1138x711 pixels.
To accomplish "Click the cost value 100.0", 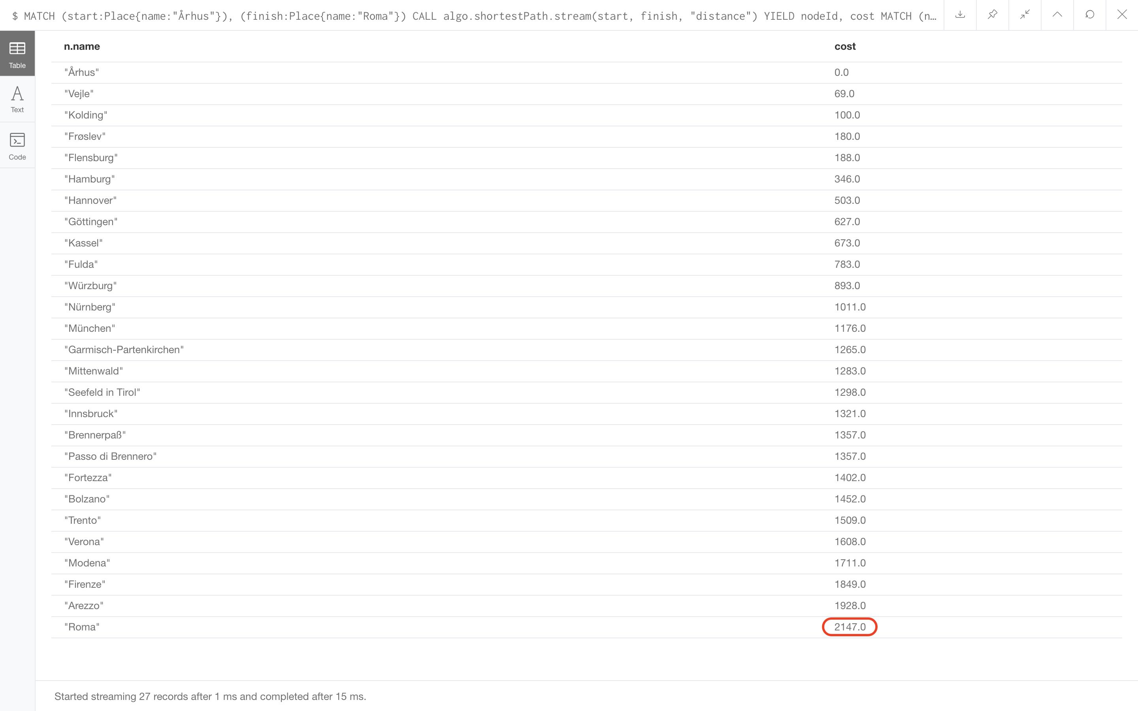I will click(x=847, y=115).
